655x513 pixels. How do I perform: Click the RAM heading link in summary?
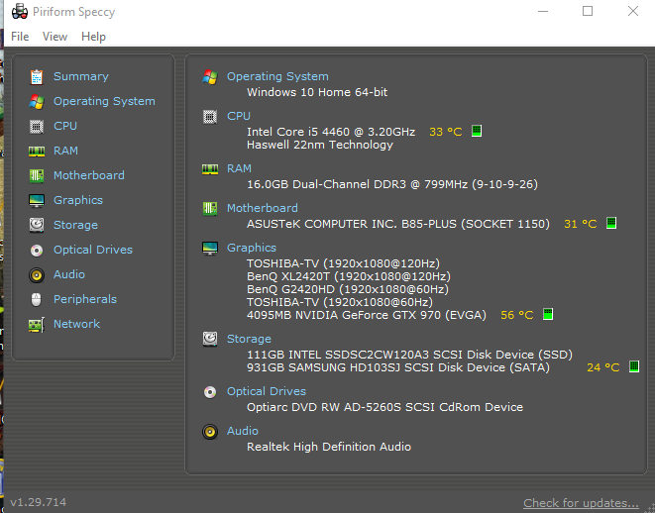[239, 168]
